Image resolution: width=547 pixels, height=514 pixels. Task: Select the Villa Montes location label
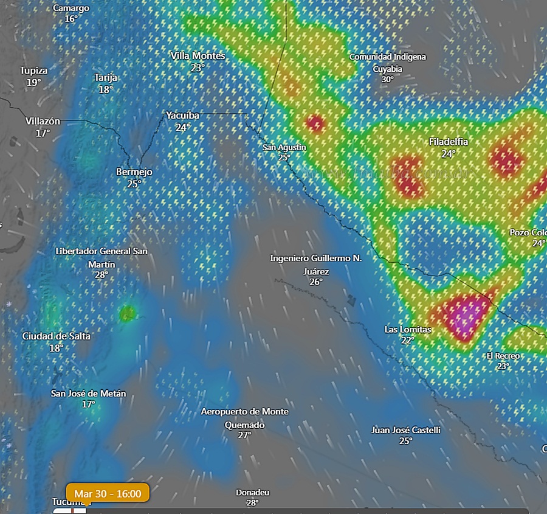[198, 56]
